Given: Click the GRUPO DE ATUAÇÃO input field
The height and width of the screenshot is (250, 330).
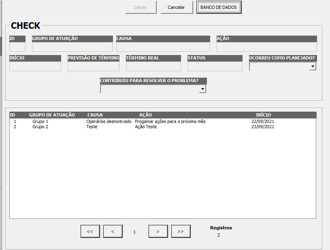Looking at the screenshot, I should click(72, 47).
